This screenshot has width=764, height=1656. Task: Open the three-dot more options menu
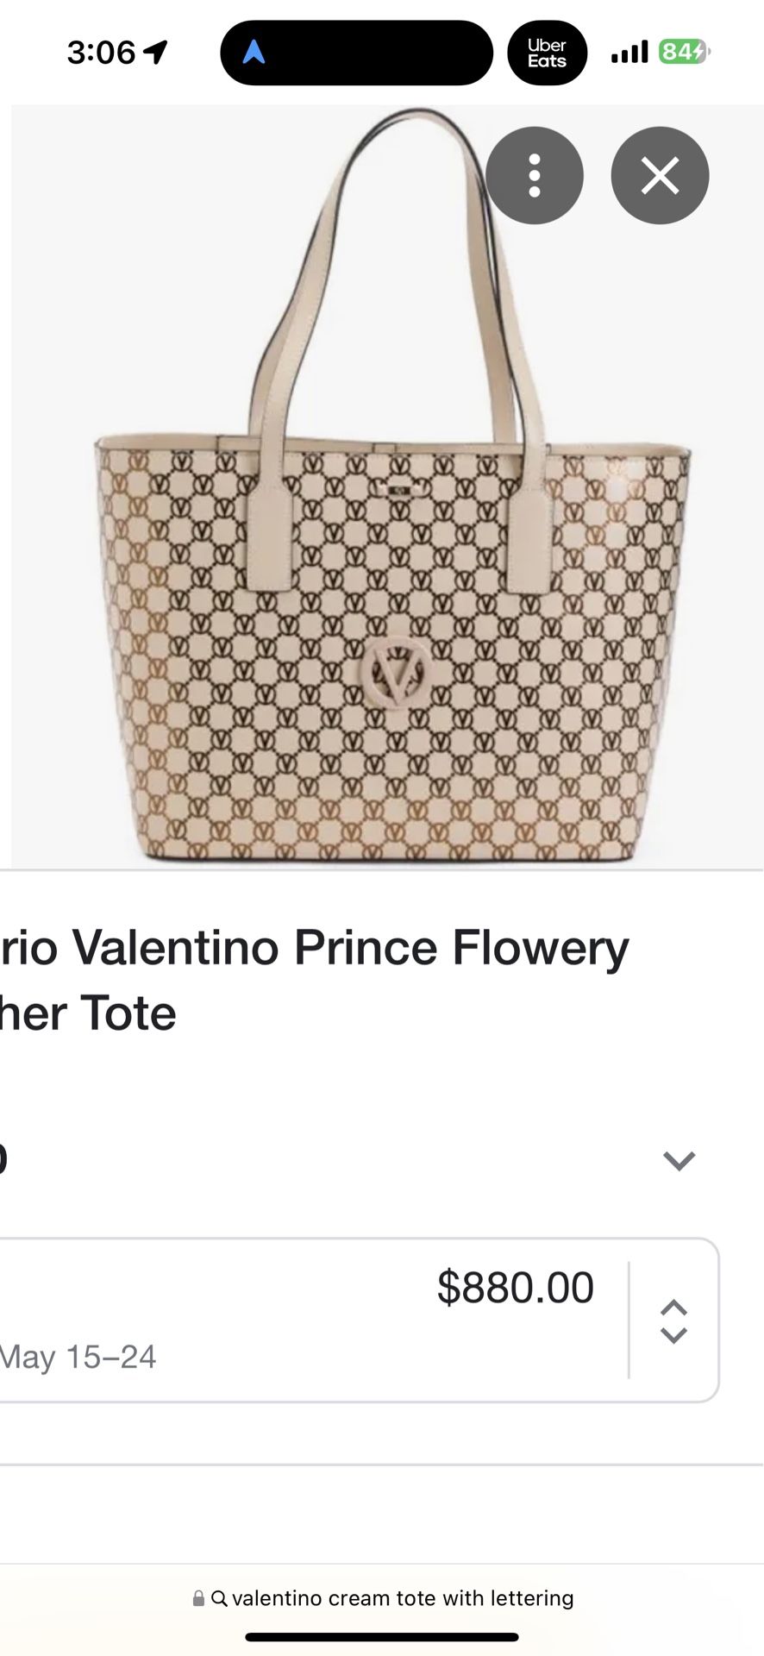[534, 176]
